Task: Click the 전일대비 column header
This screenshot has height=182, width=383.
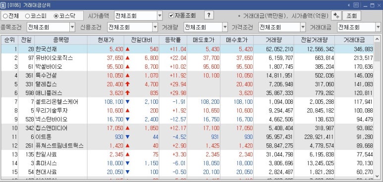Action: tap(141, 40)
